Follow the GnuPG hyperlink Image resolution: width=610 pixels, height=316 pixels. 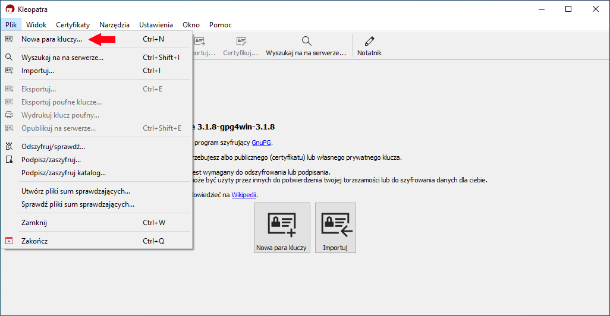point(261,143)
